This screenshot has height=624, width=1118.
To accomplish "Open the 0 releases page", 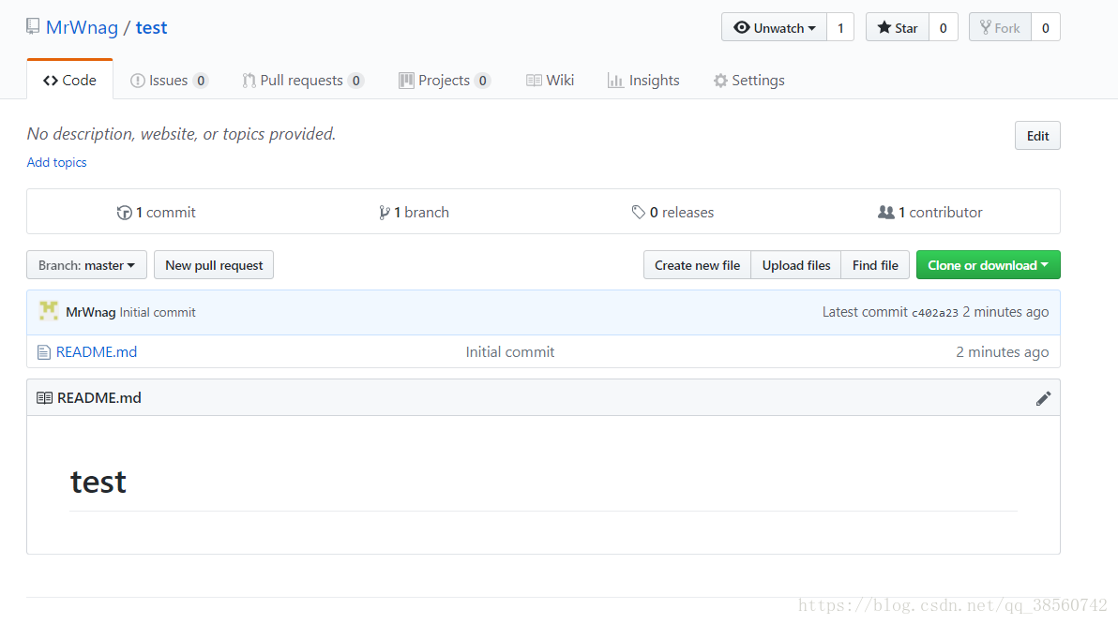I will tap(672, 213).
